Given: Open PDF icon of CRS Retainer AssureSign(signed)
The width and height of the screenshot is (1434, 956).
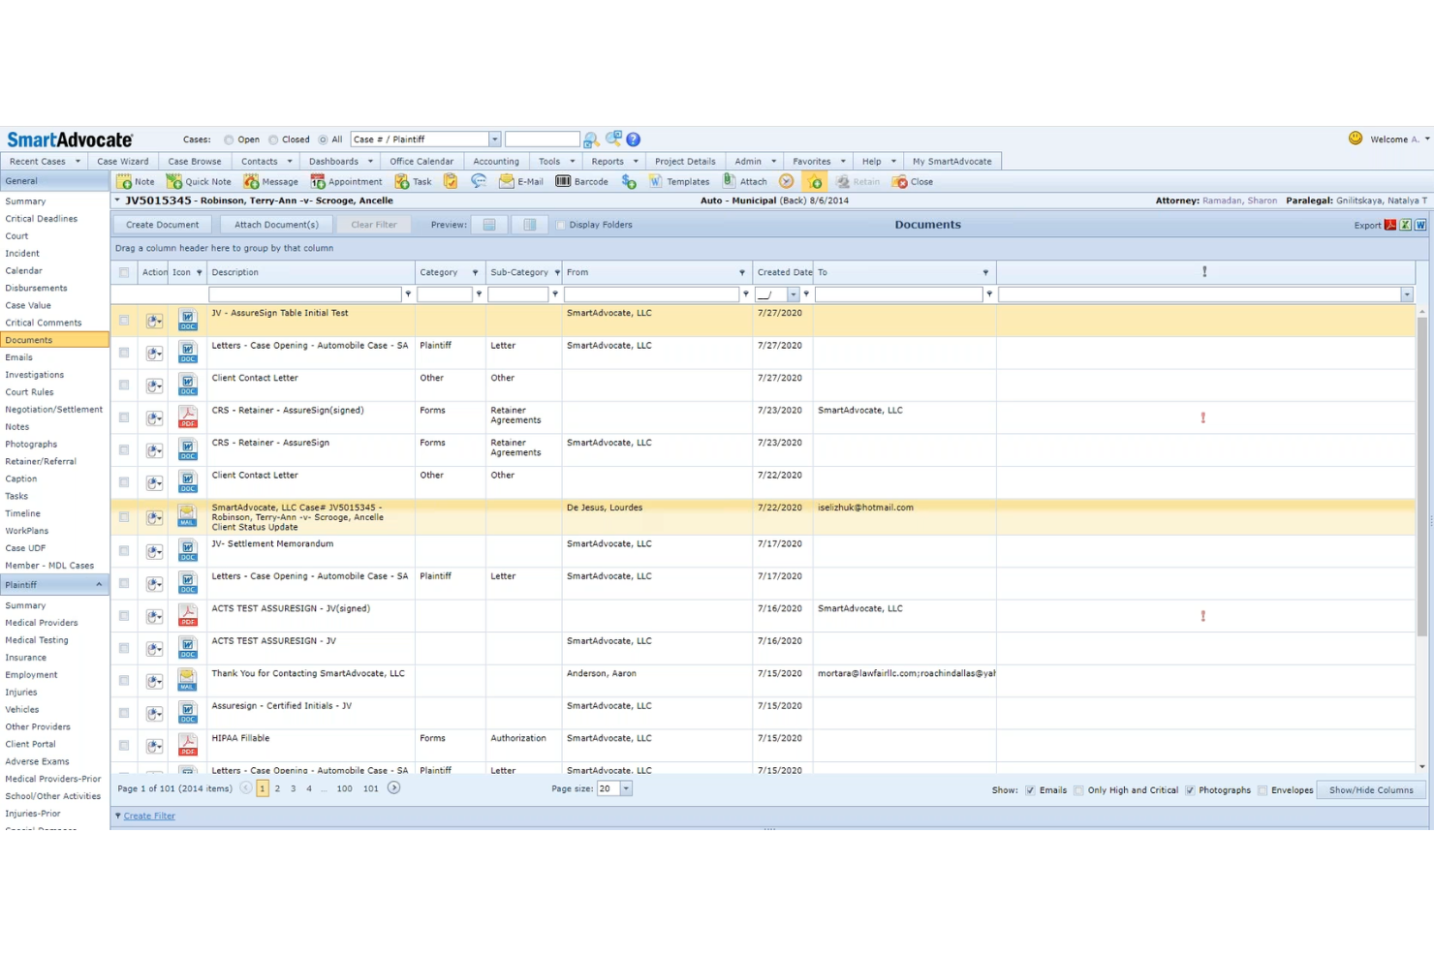Looking at the screenshot, I should tap(188, 417).
